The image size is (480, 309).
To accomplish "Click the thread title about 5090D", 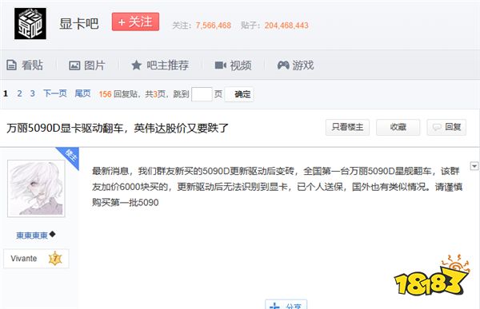I will [x=118, y=128].
